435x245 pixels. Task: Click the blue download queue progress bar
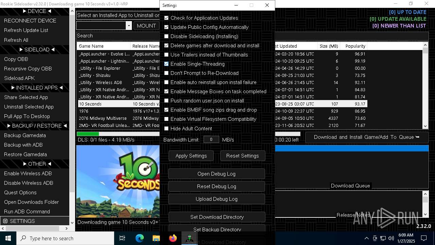coord(352,148)
